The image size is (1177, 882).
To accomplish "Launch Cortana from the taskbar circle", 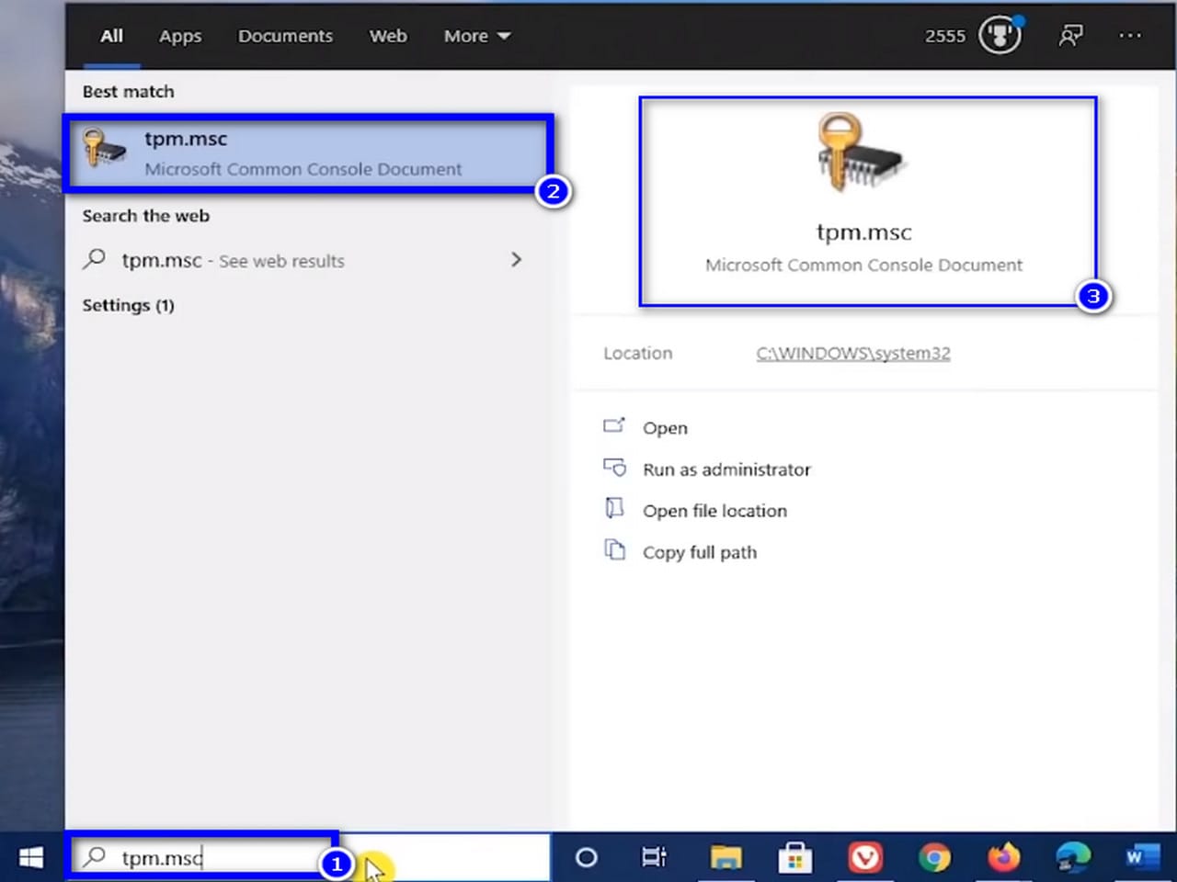I will coord(586,857).
